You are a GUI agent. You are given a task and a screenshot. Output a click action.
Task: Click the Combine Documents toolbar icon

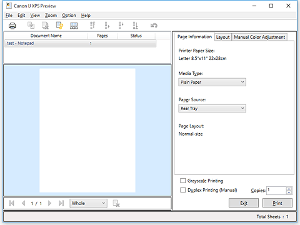31,26
